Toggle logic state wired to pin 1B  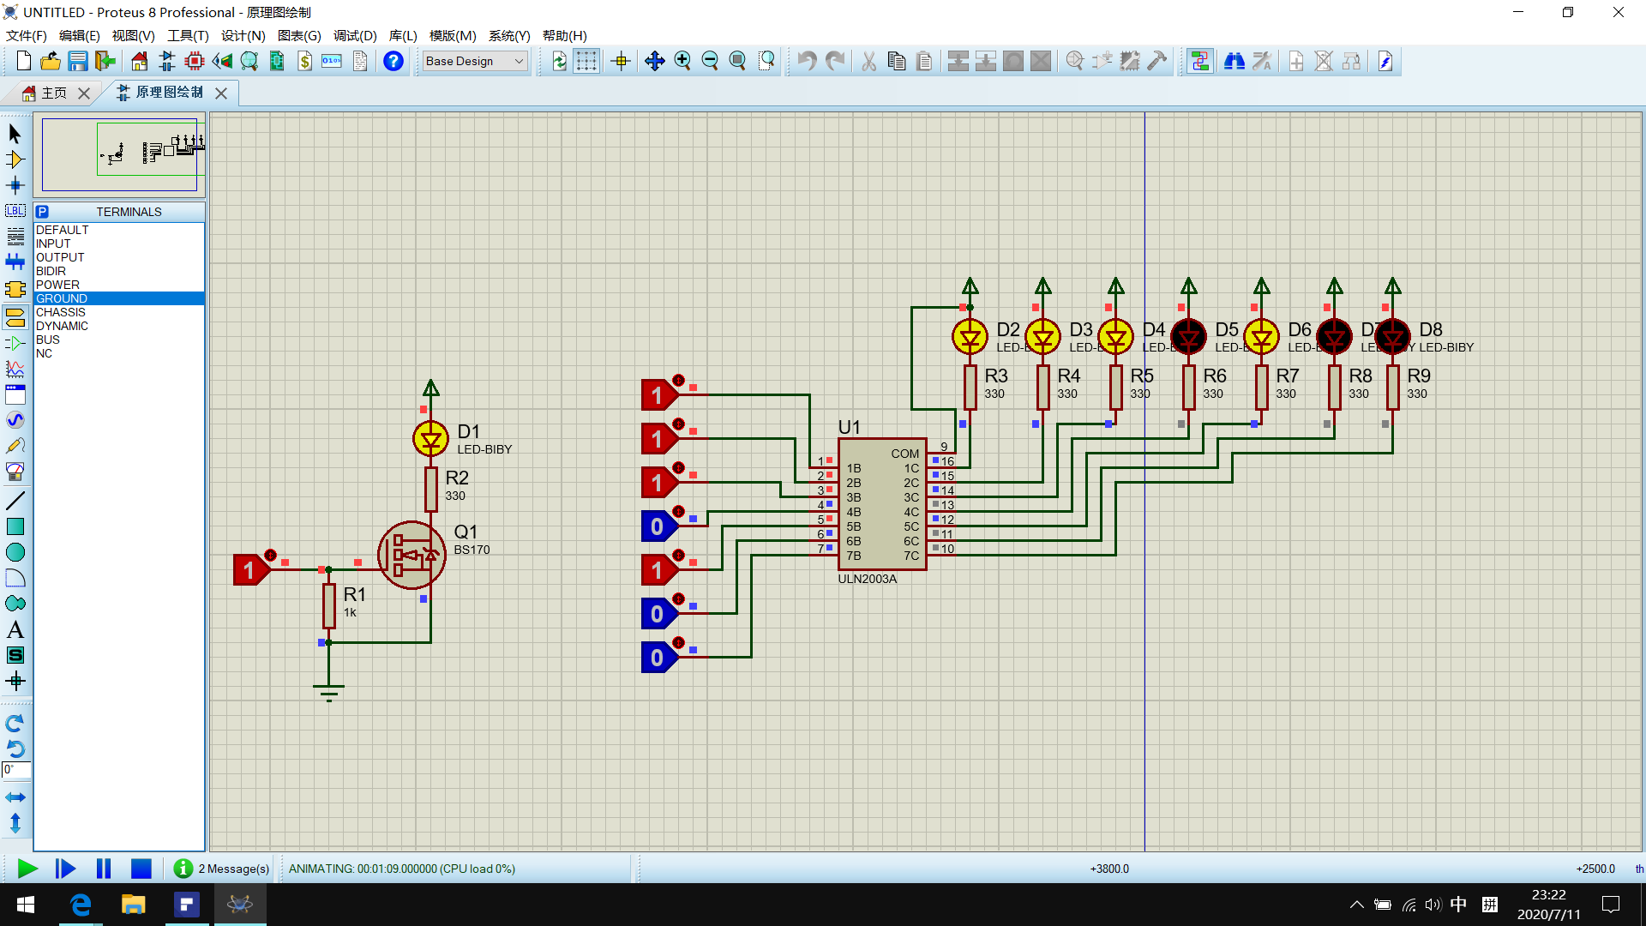click(658, 395)
